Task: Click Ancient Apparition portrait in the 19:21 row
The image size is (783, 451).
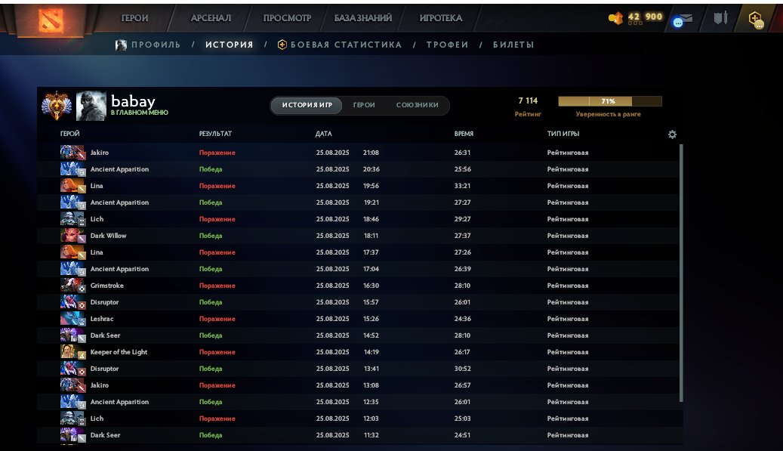Action: 73,202
